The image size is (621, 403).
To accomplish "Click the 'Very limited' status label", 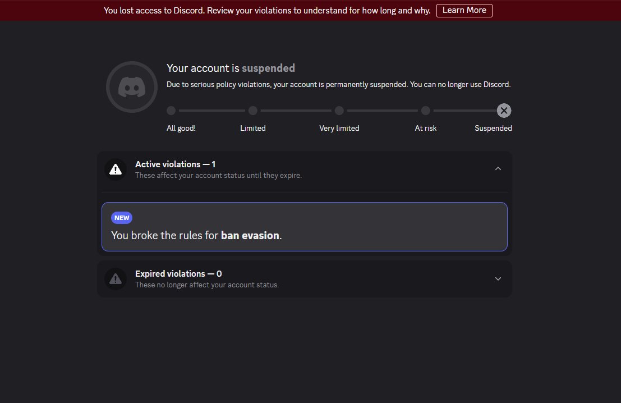I will tap(339, 128).
